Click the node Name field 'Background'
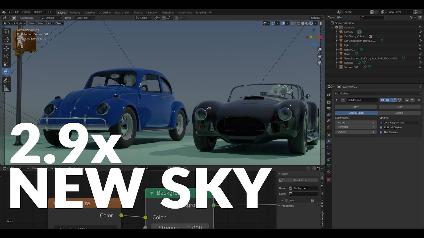The image size is (424, 238). (303, 188)
